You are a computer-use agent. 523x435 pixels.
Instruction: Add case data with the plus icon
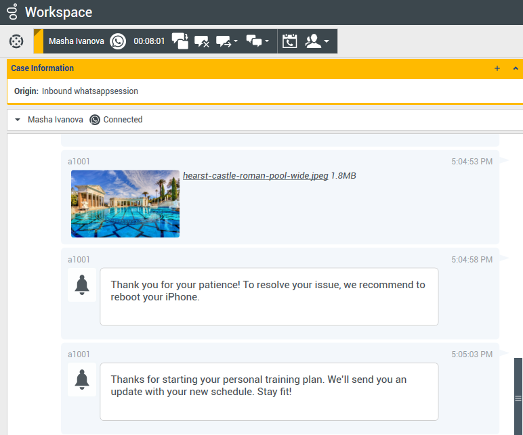point(497,68)
